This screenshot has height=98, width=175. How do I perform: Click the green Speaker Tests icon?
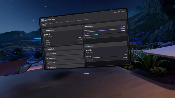[x=48, y=59]
